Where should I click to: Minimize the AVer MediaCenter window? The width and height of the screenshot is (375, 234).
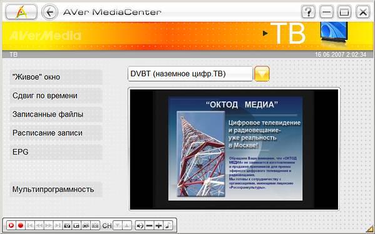[326, 11]
